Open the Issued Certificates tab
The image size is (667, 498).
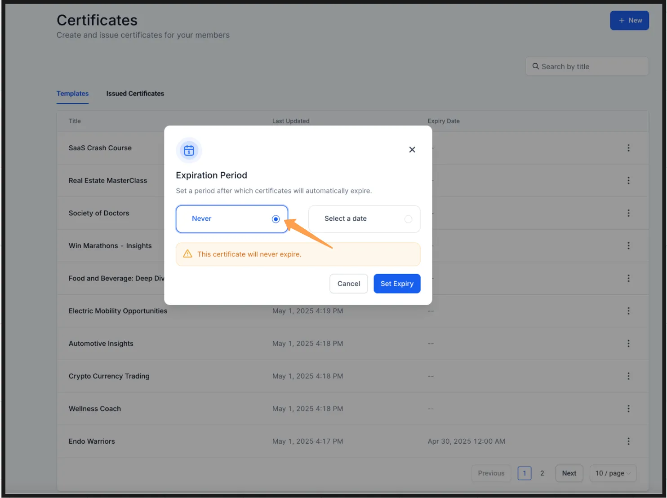point(135,94)
